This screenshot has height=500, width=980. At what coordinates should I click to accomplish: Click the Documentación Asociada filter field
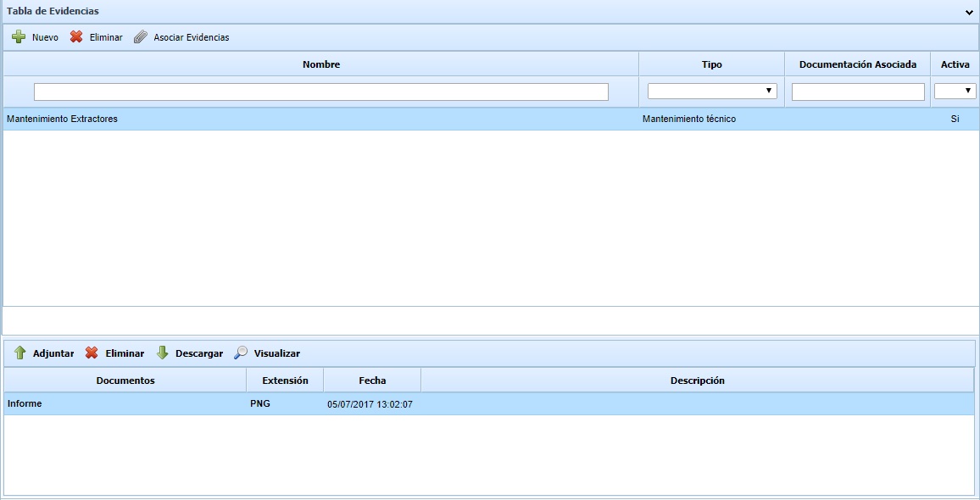(x=857, y=92)
